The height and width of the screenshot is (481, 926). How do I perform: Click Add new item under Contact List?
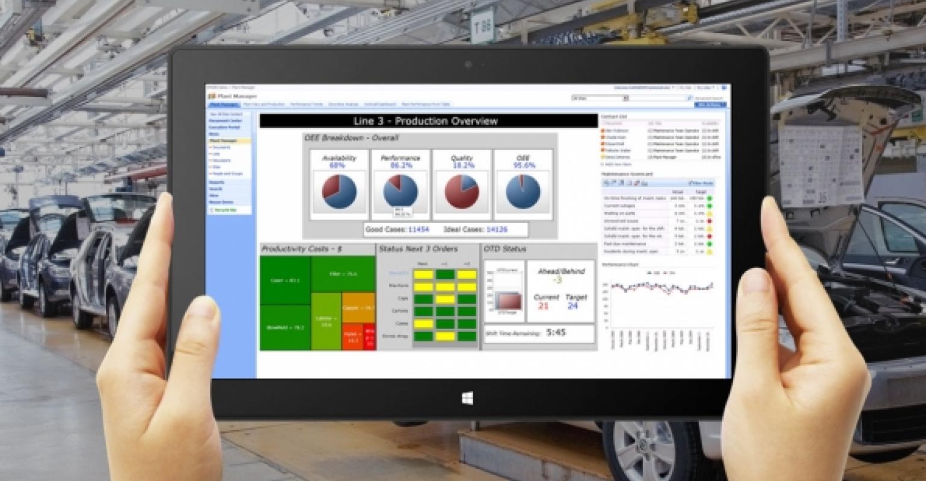(618, 164)
